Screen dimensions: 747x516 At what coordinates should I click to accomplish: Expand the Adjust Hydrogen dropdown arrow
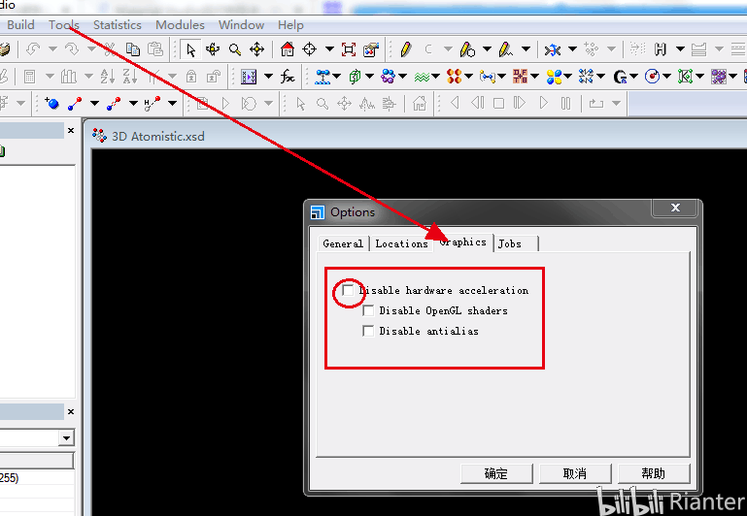click(x=680, y=49)
